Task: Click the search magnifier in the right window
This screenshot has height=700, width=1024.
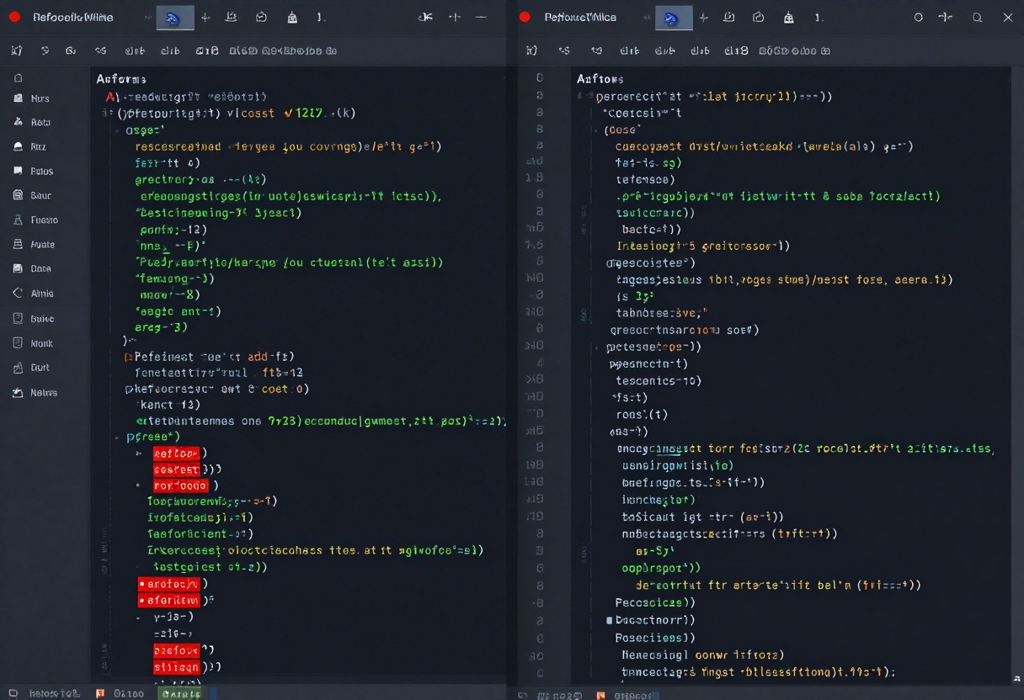Action: coord(978,18)
